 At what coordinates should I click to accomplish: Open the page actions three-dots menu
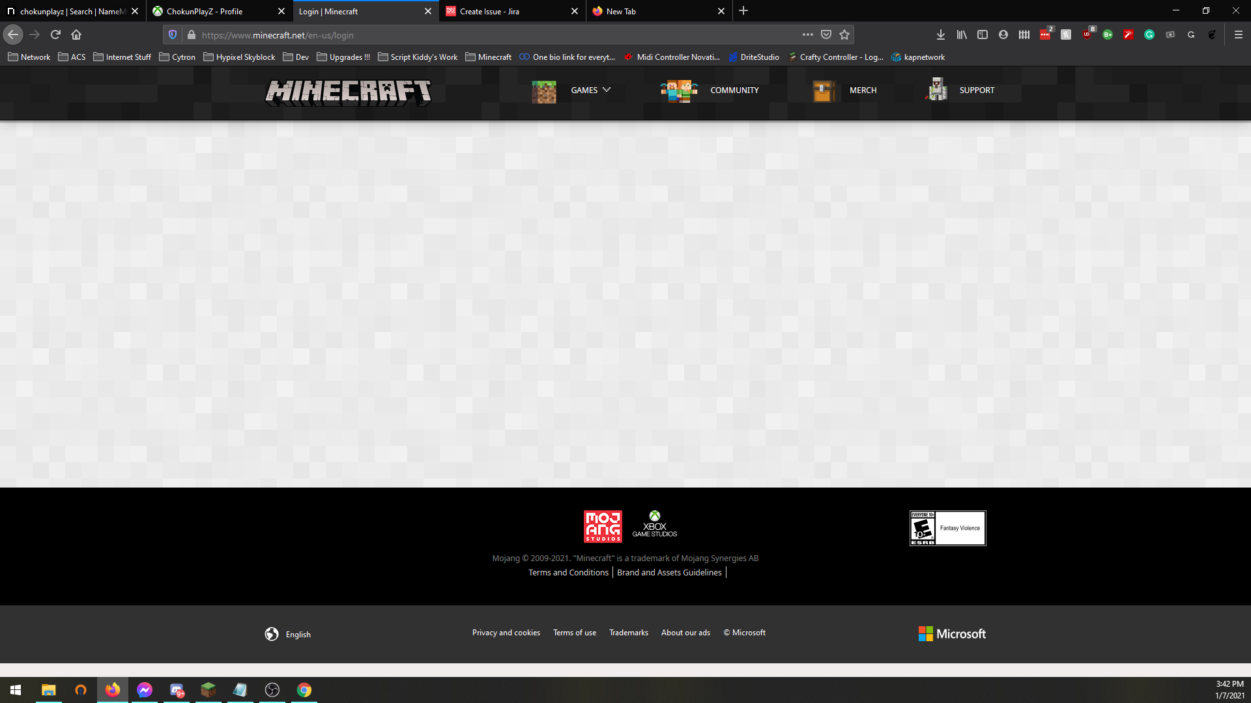tap(808, 34)
